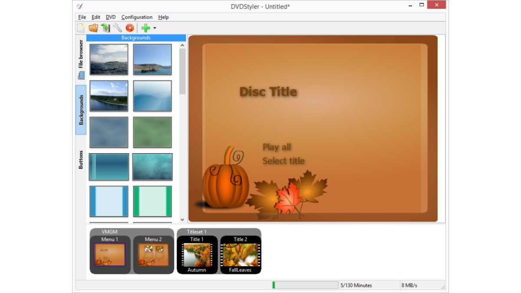Maximize the DVDStyler window
521x293 pixels.
(421, 5)
